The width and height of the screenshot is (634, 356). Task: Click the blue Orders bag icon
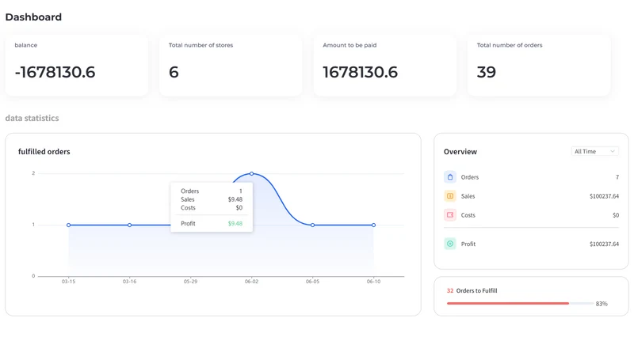pos(450,176)
